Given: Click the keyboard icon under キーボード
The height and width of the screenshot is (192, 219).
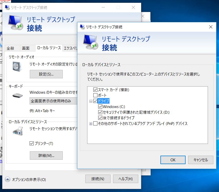Looking at the screenshot, I should coord(17,95).
